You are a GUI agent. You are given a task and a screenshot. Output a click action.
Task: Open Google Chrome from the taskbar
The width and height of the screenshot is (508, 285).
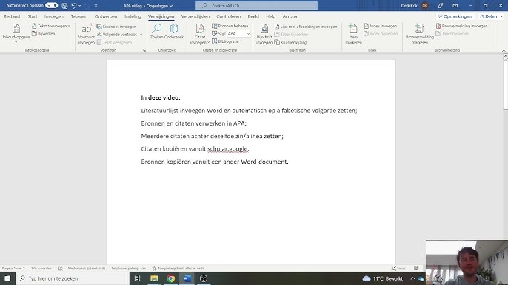click(x=171, y=278)
